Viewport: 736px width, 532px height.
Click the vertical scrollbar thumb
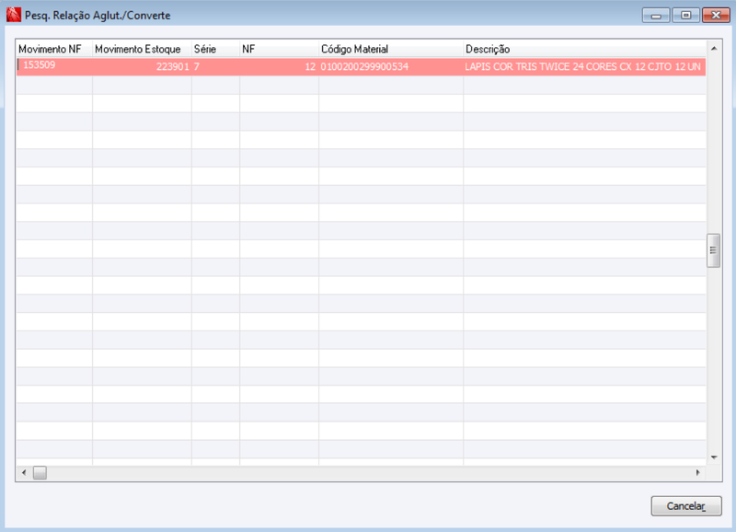(714, 250)
